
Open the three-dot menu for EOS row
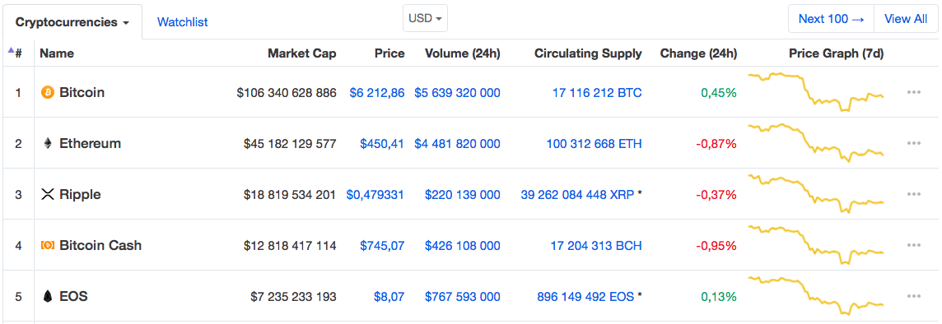click(x=914, y=296)
